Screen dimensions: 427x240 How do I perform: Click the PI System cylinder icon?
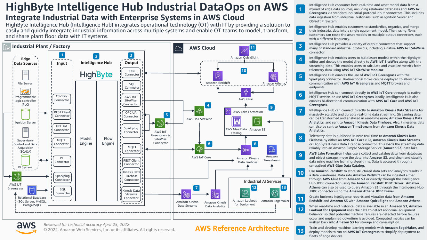[25, 160]
